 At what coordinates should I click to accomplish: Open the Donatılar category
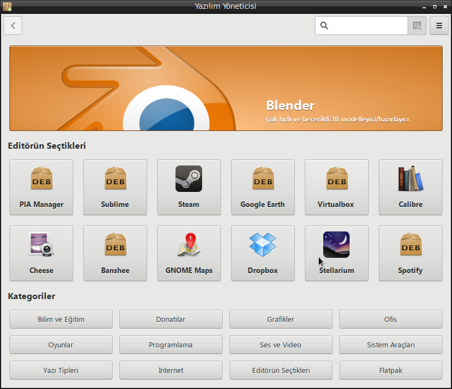coord(171,319)
